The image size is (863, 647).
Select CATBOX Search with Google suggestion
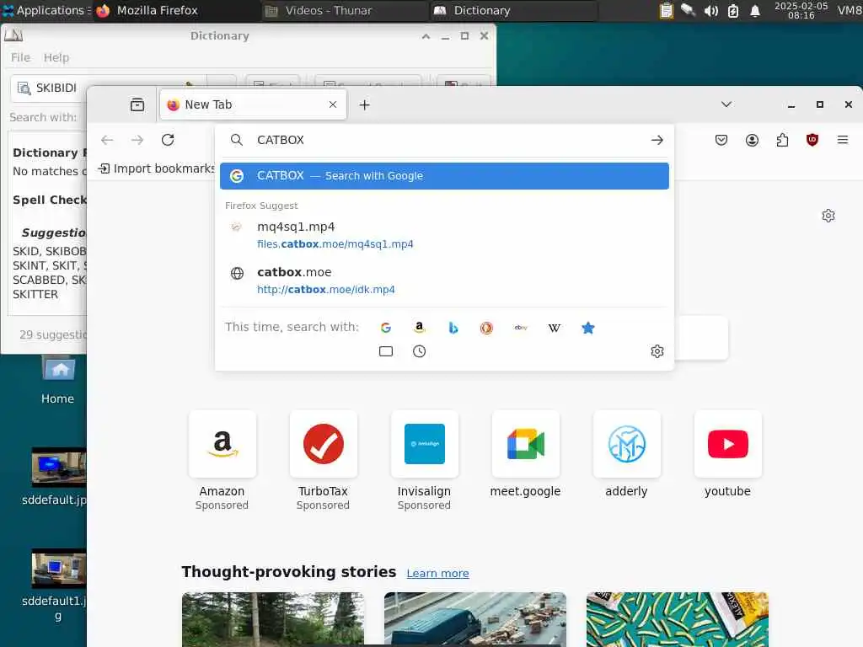[x=444, y=176]
